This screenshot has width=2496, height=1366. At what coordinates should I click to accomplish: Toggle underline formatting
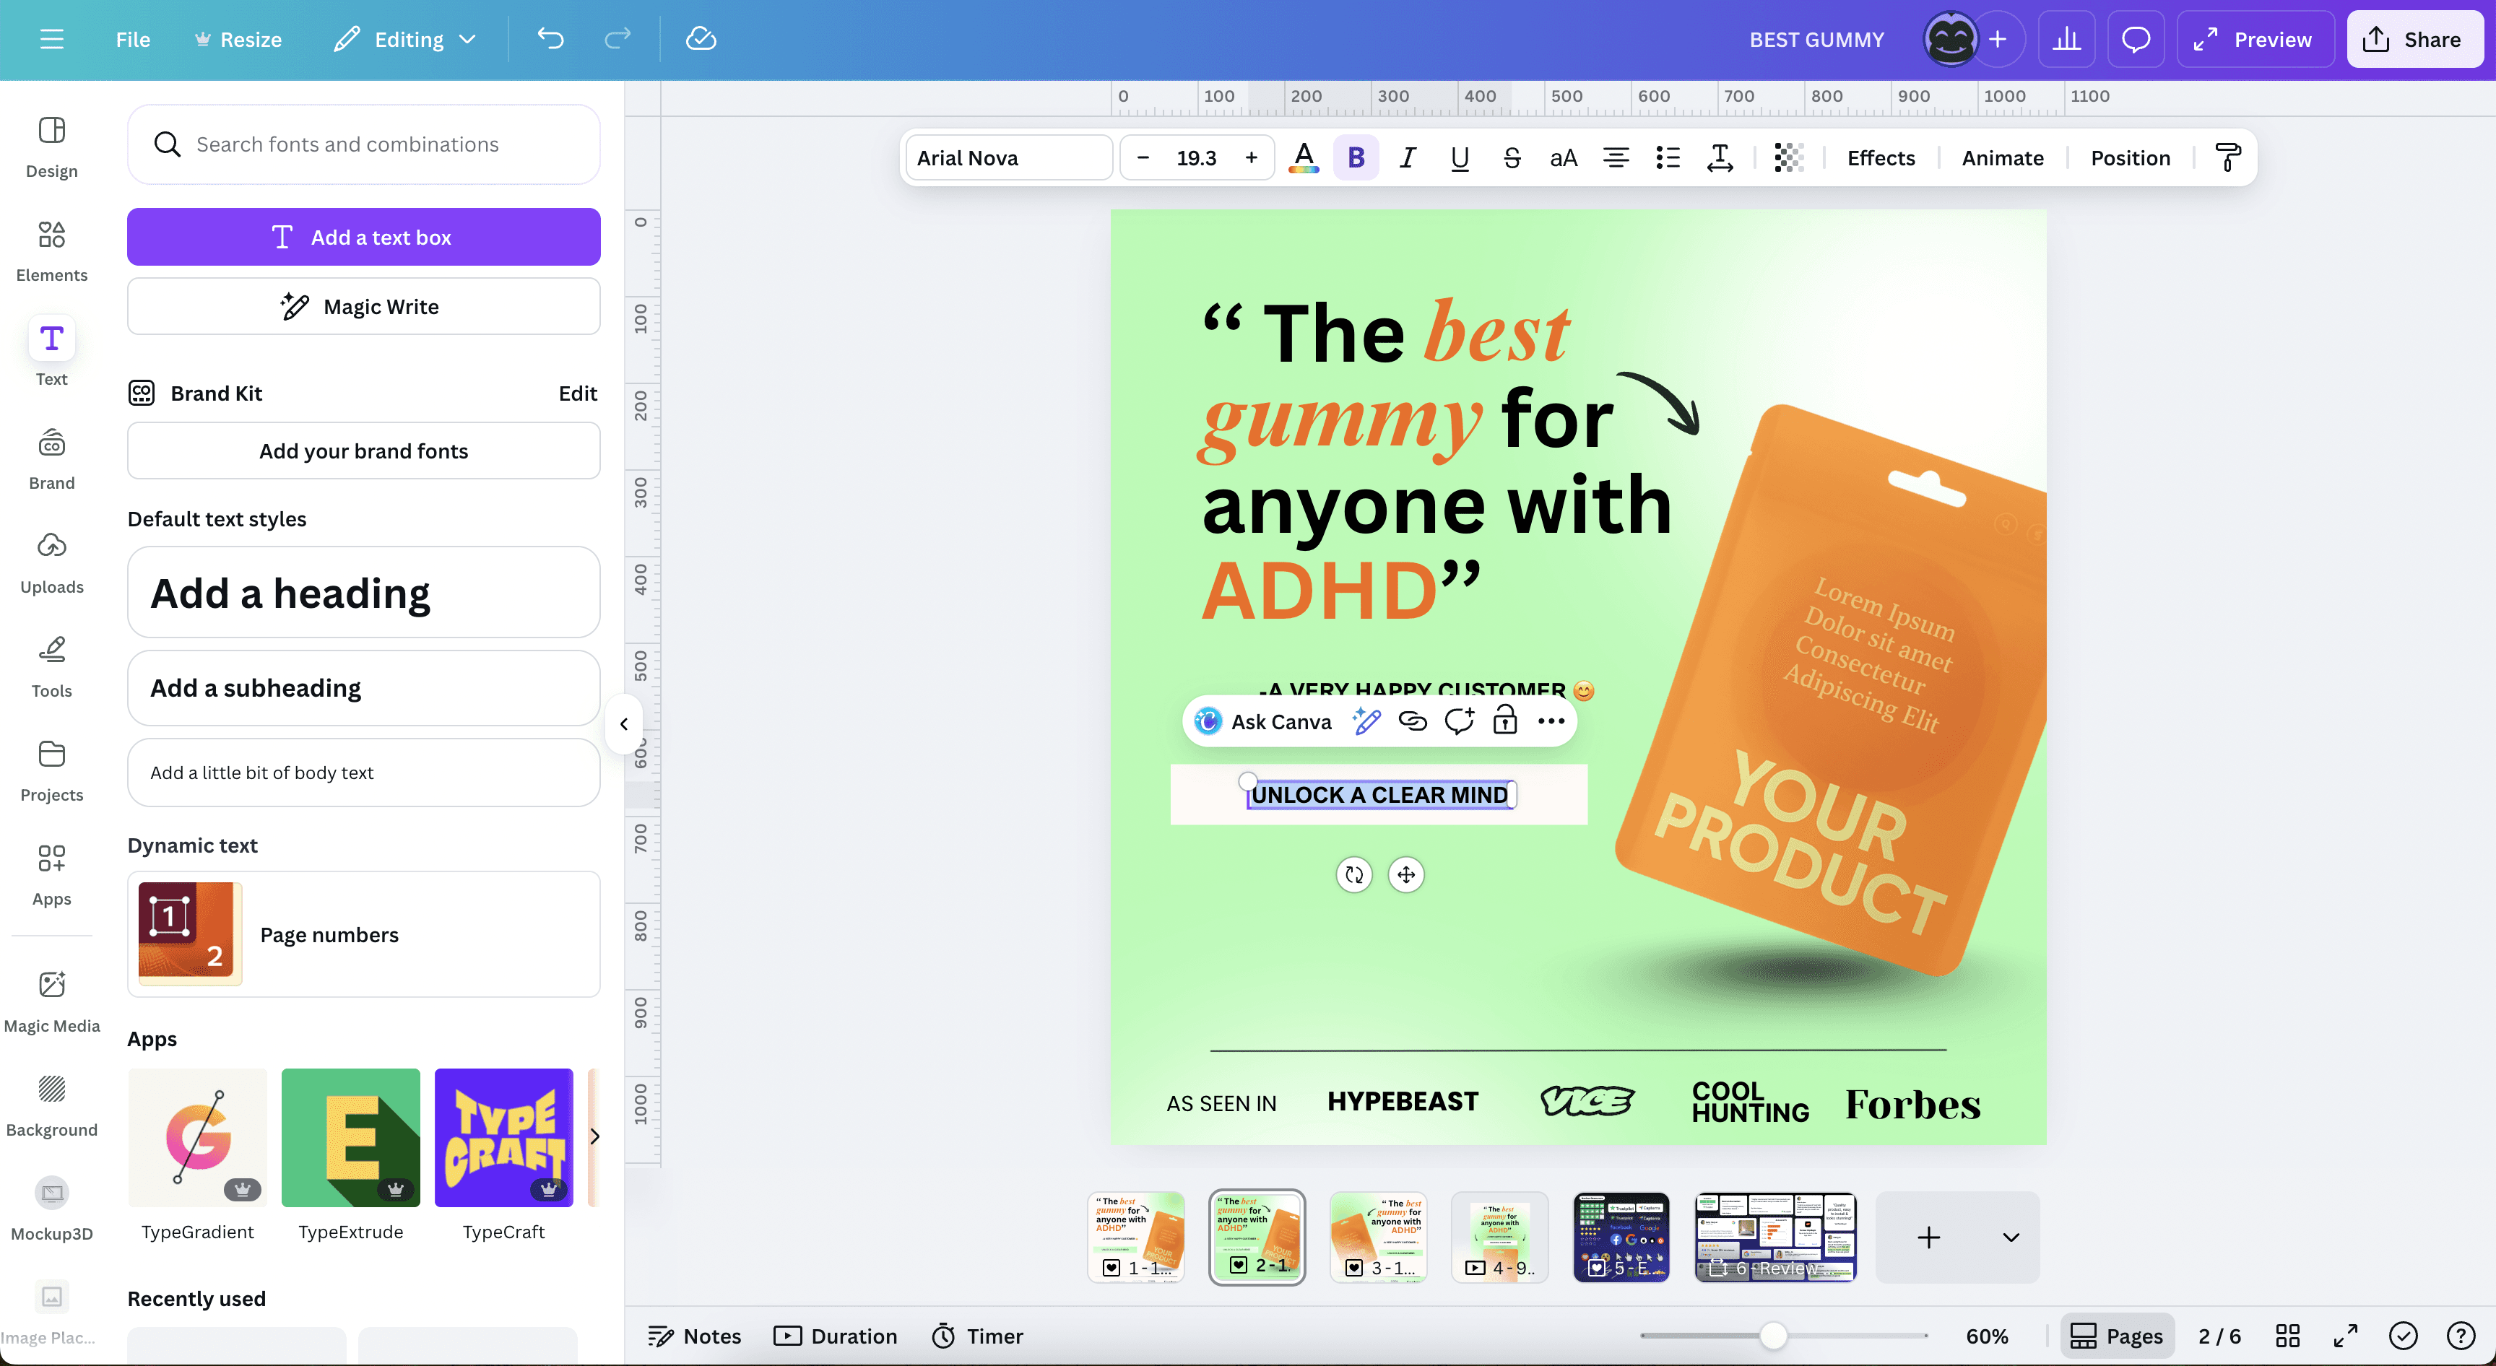[1459, 158]
